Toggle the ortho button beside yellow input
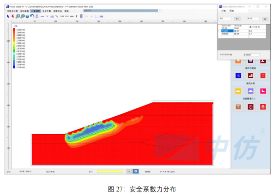The width and height of the screenshot is (277, 195). (128, 171)
